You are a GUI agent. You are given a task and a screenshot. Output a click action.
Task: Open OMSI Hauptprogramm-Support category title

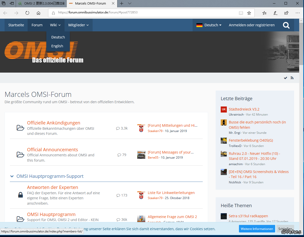pos(50,176)
